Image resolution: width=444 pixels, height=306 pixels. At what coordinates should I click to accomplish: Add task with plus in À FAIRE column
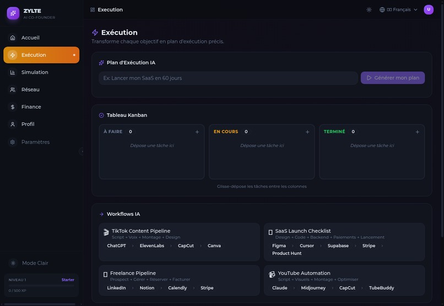click(197, 132)
